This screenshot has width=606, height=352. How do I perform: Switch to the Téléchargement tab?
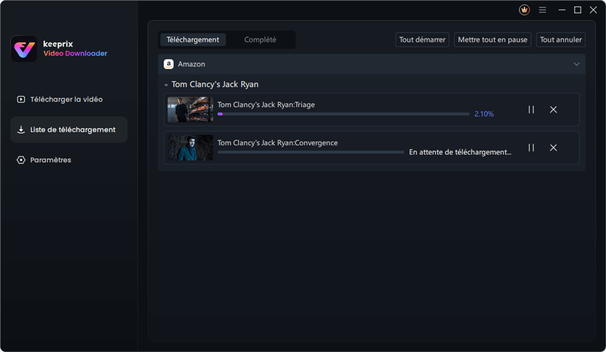193,40
